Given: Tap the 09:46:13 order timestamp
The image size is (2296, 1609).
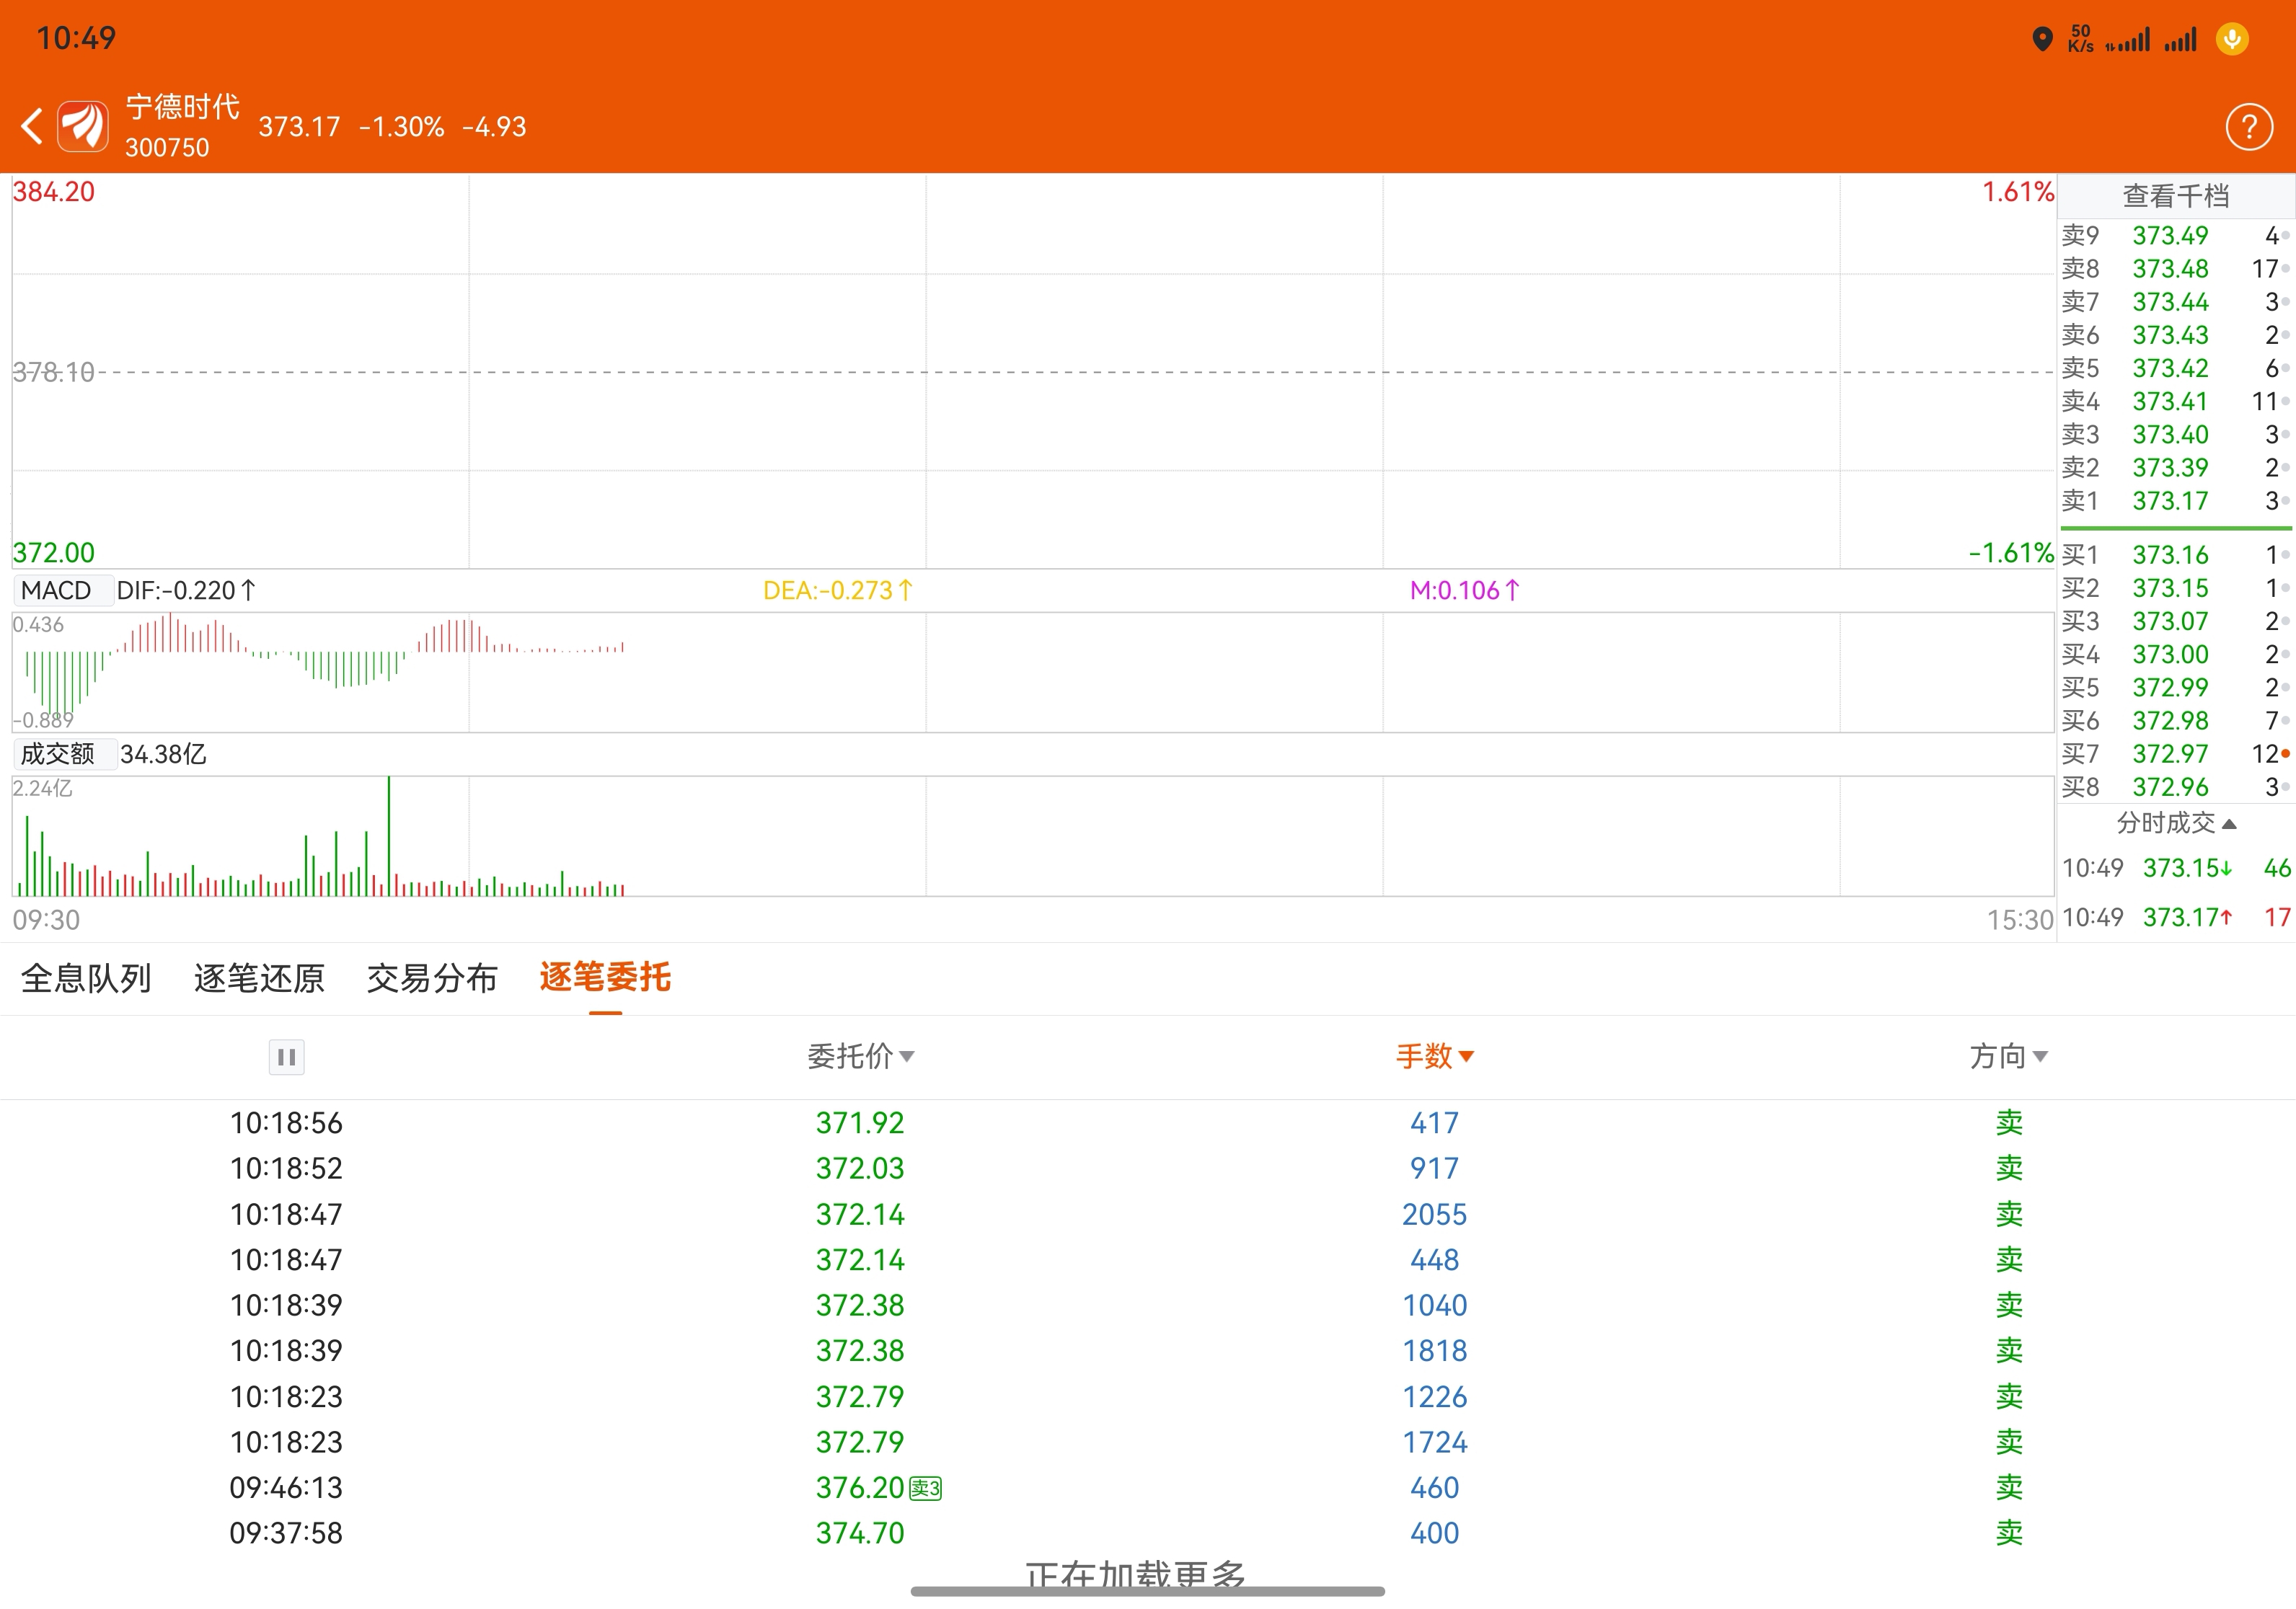Looking at the screenshot, I should 286,1487.
